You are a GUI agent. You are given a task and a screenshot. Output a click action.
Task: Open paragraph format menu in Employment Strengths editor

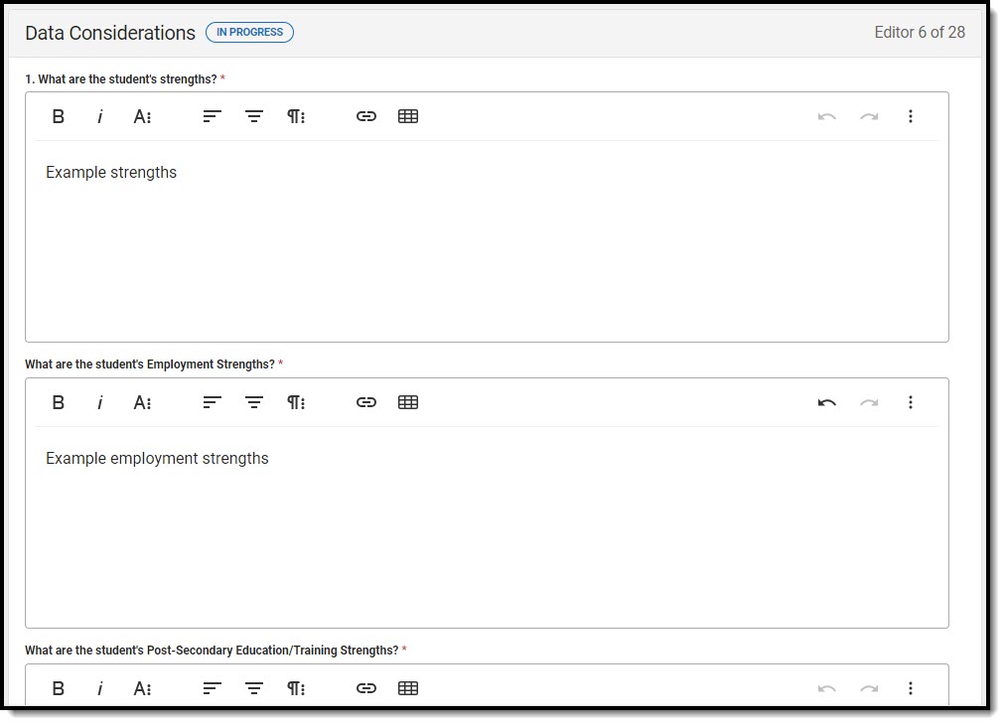click(296, 402)
